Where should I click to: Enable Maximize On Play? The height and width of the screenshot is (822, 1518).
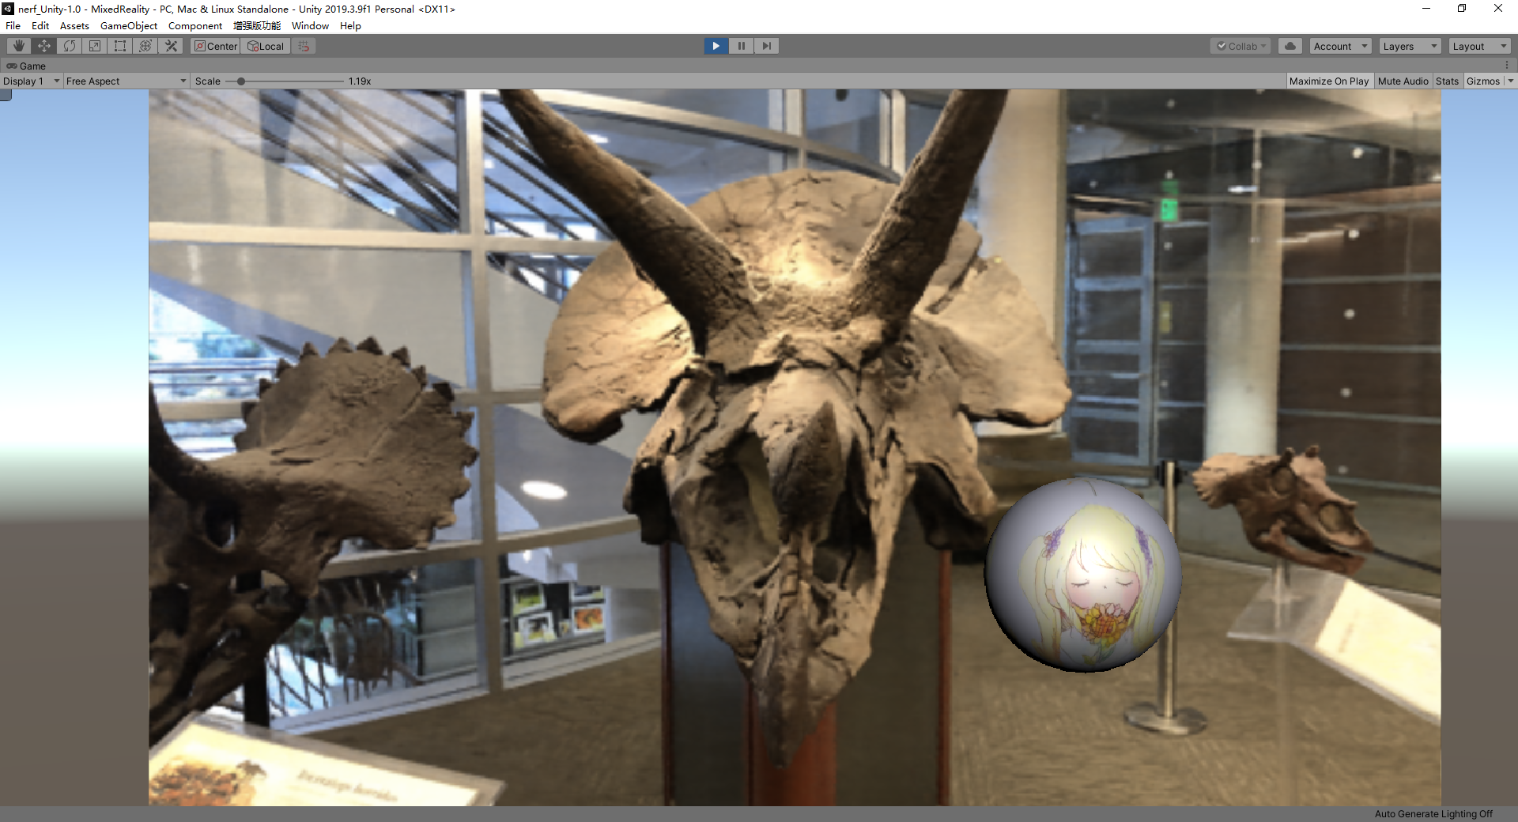point(1330,81)
